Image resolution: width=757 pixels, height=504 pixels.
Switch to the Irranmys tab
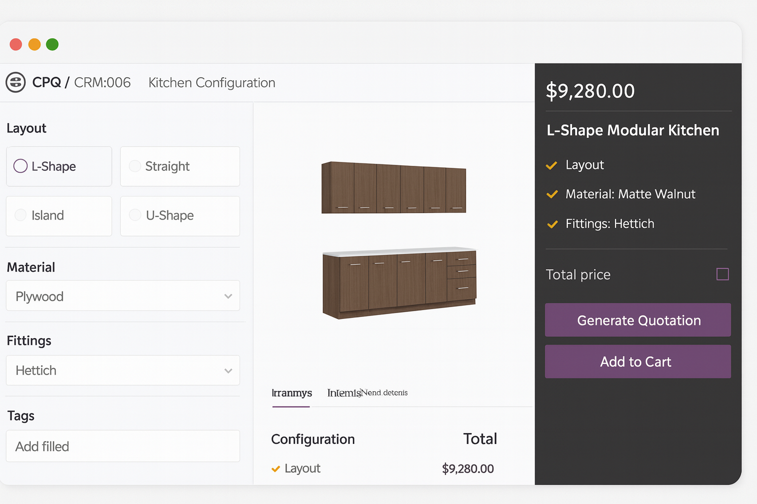[x=291, y=393]
